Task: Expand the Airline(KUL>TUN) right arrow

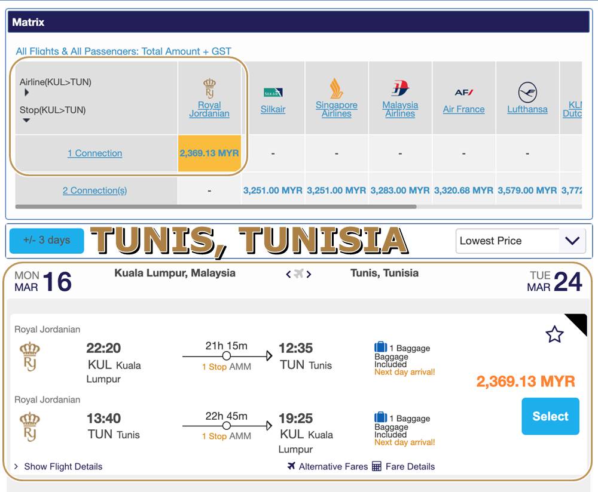Action: tap(26, 92)
